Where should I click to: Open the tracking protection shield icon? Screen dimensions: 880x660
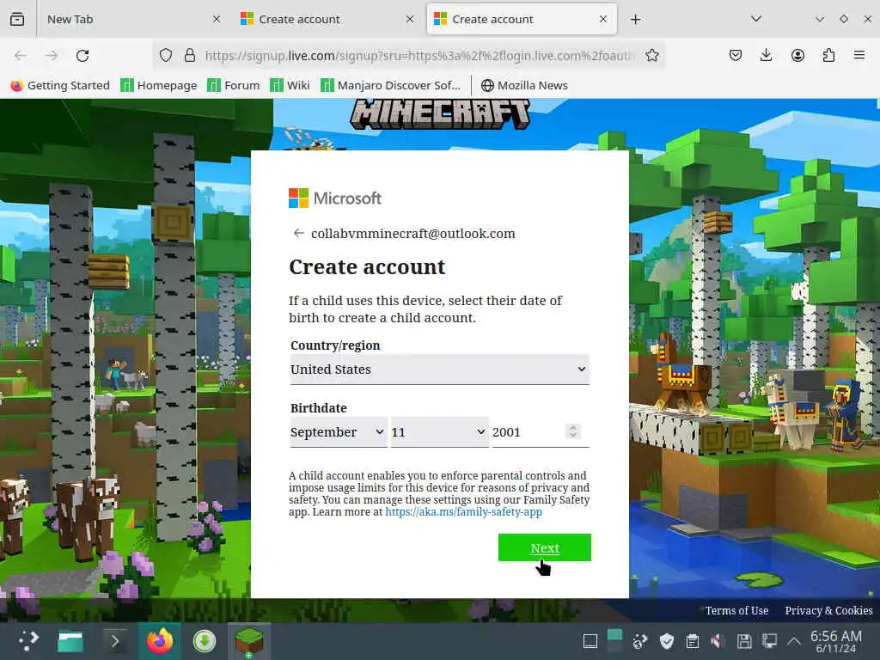click(166, 55)
